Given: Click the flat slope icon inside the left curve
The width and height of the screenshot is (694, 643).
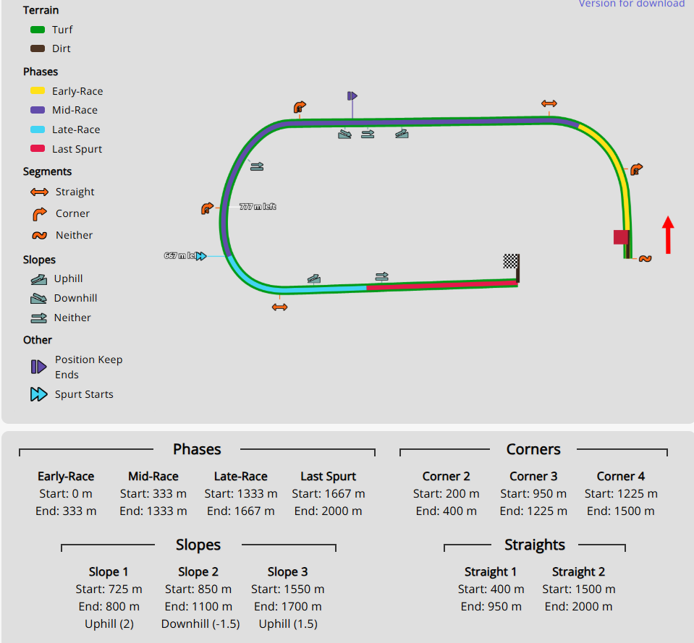Looking at the screenshot, I should pyautogui.click(x=257, y=167).
